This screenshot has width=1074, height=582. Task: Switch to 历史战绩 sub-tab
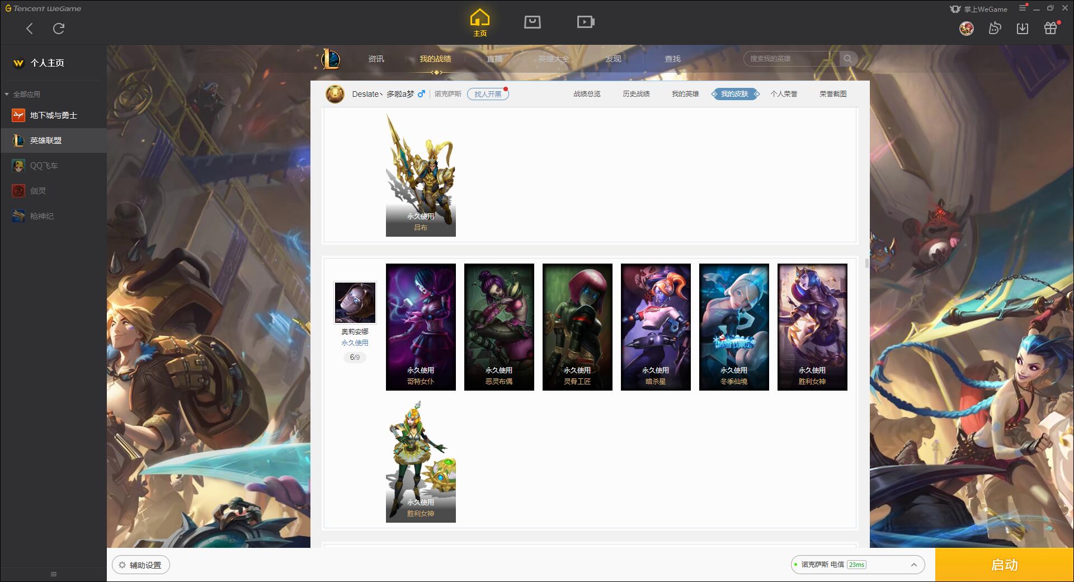tap(636, 94)
